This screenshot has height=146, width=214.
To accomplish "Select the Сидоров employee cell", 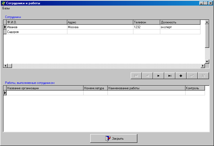I will (37, 32).
